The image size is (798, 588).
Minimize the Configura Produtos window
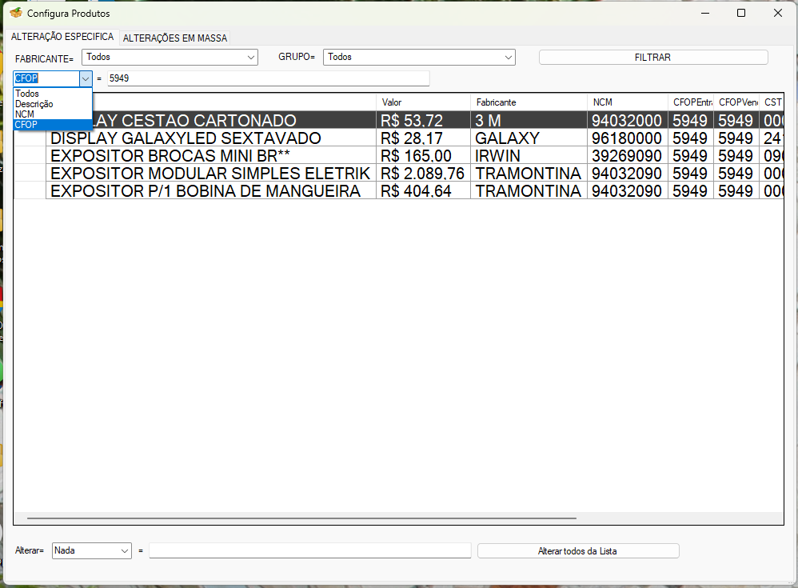[705, 14]
